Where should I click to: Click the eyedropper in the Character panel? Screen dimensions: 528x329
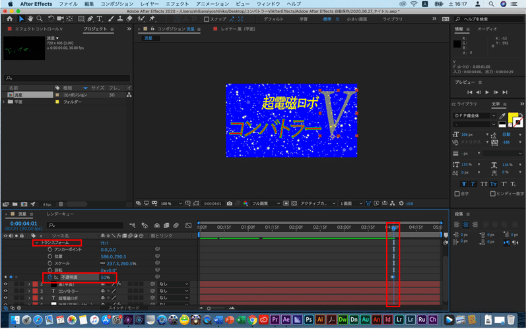pos(502,116)
